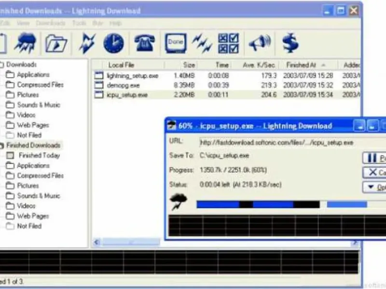Sort by the Size column header
Screen dimensions: 386x289
click(181, 65)
